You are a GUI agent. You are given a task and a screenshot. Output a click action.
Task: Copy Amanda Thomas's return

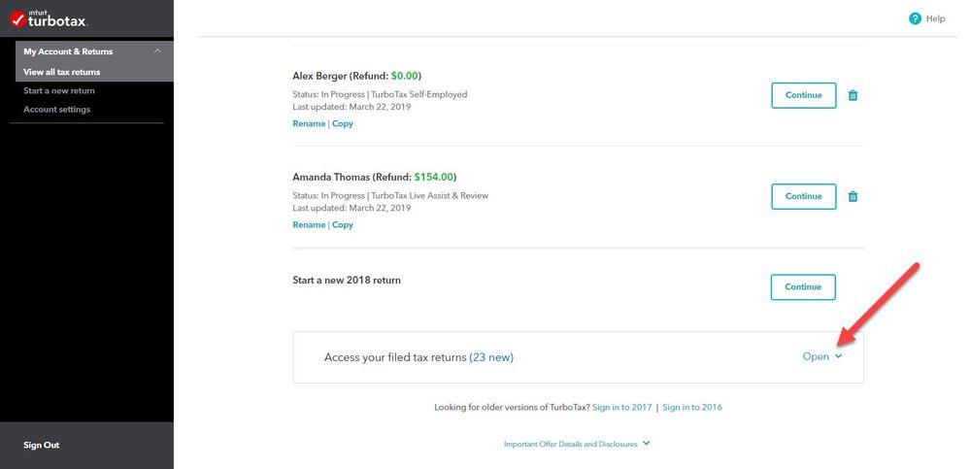pyautogui.click(x=343, y=224)
